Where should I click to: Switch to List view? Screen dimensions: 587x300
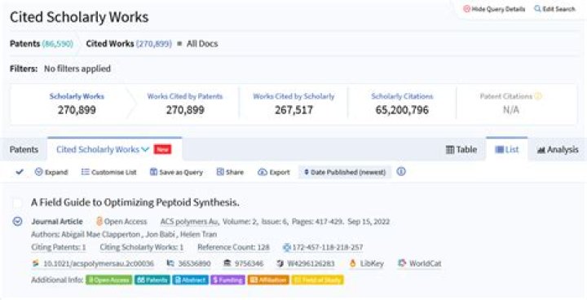point(507,149)
